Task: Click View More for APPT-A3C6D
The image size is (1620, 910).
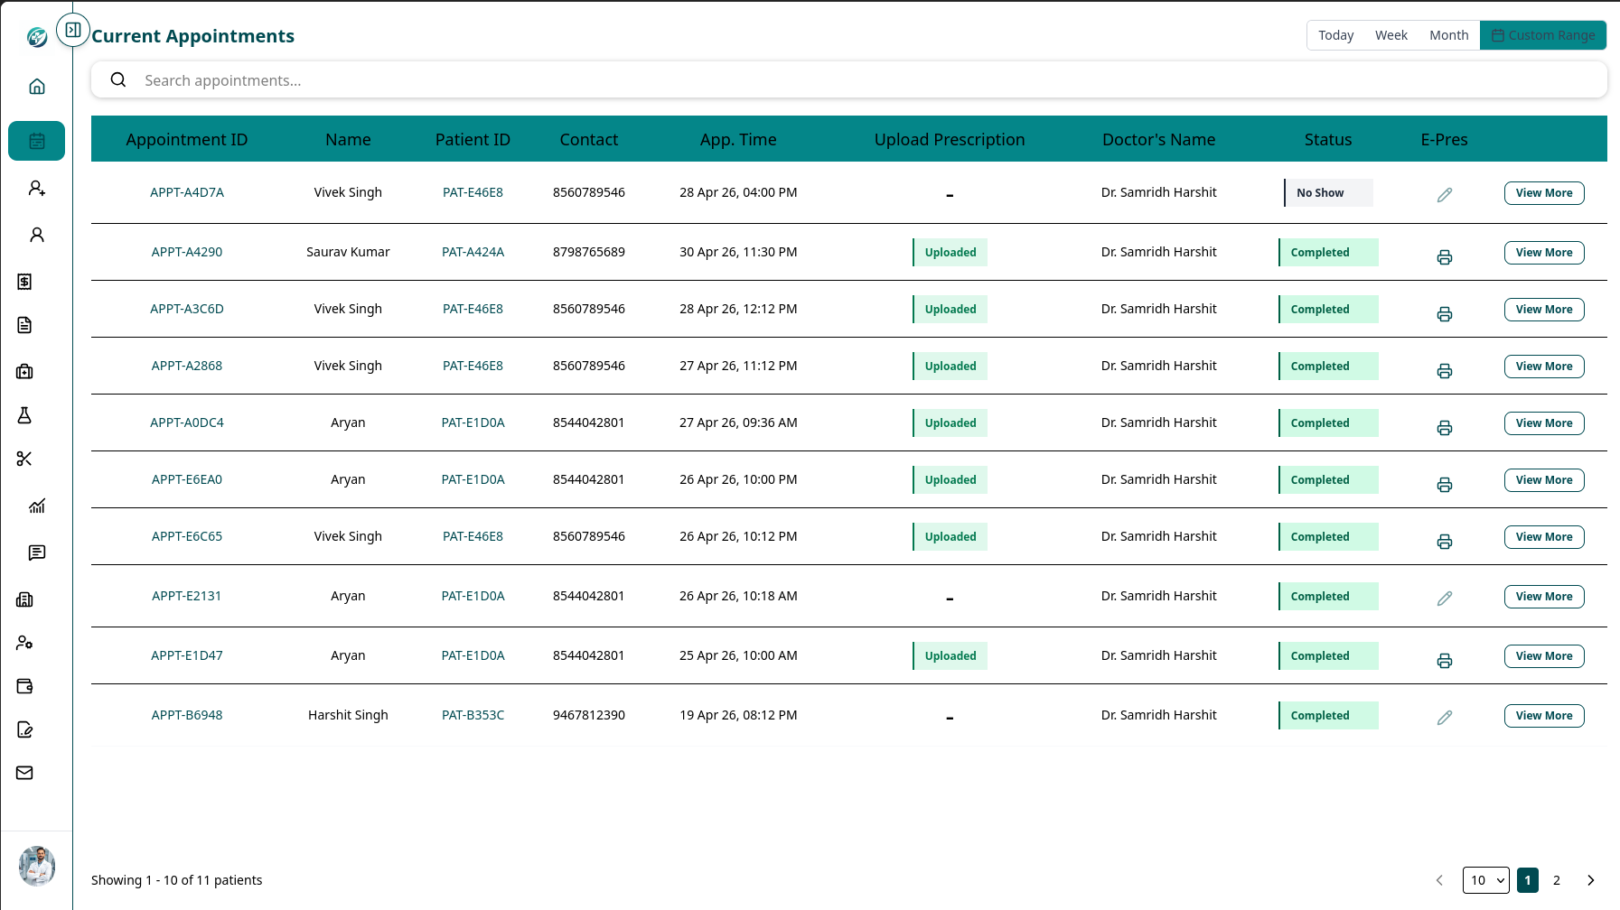Action: [1544, 310]
